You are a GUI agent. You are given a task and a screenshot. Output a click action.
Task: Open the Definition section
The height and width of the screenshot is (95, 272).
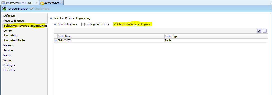[9, 16]
